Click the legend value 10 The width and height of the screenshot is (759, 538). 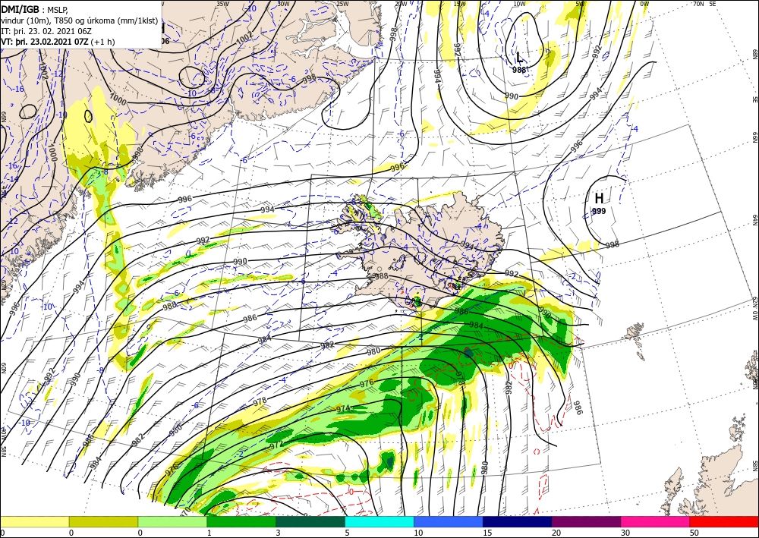click(x=417, y=533)
